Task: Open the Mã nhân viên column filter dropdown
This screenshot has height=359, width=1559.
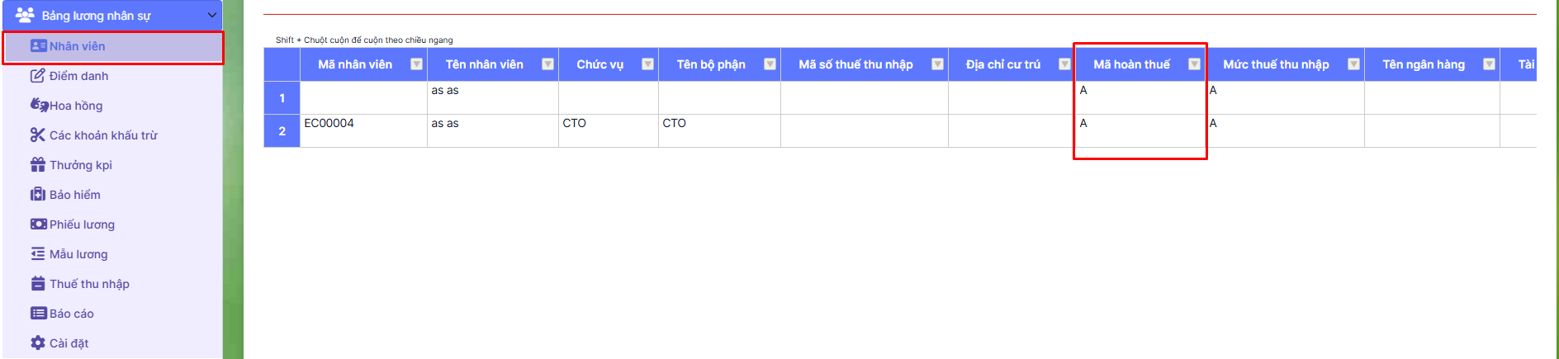Action: click(416, 64)
